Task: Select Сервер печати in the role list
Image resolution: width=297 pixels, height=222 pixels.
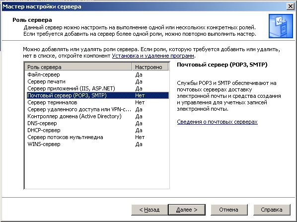Action: tap(97, 81)
